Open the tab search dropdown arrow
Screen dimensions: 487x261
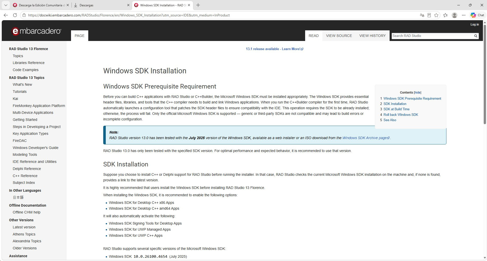[6, 5]
